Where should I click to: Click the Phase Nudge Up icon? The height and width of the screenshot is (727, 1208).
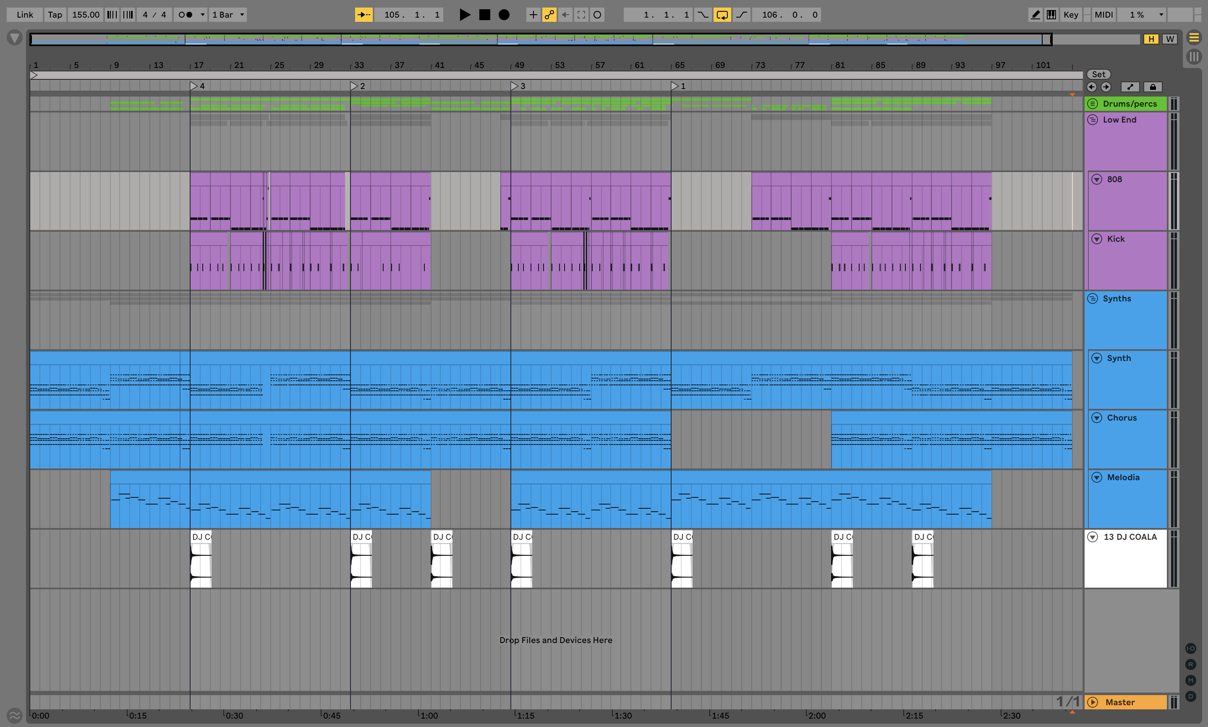pos(128,15)
